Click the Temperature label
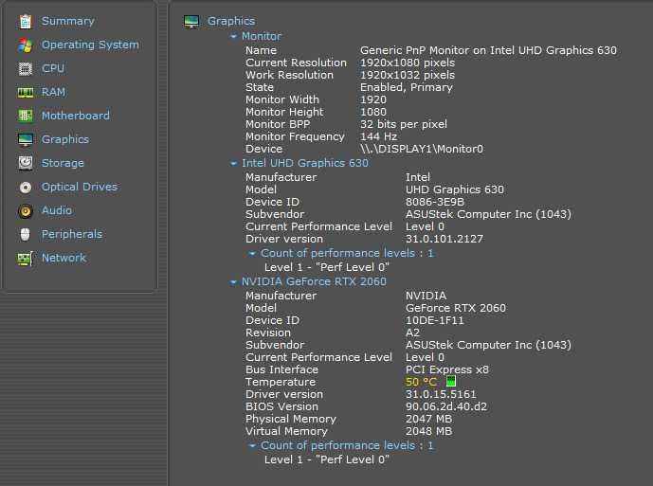This screenshot has width=653, height=486. (x=281, y=382)
